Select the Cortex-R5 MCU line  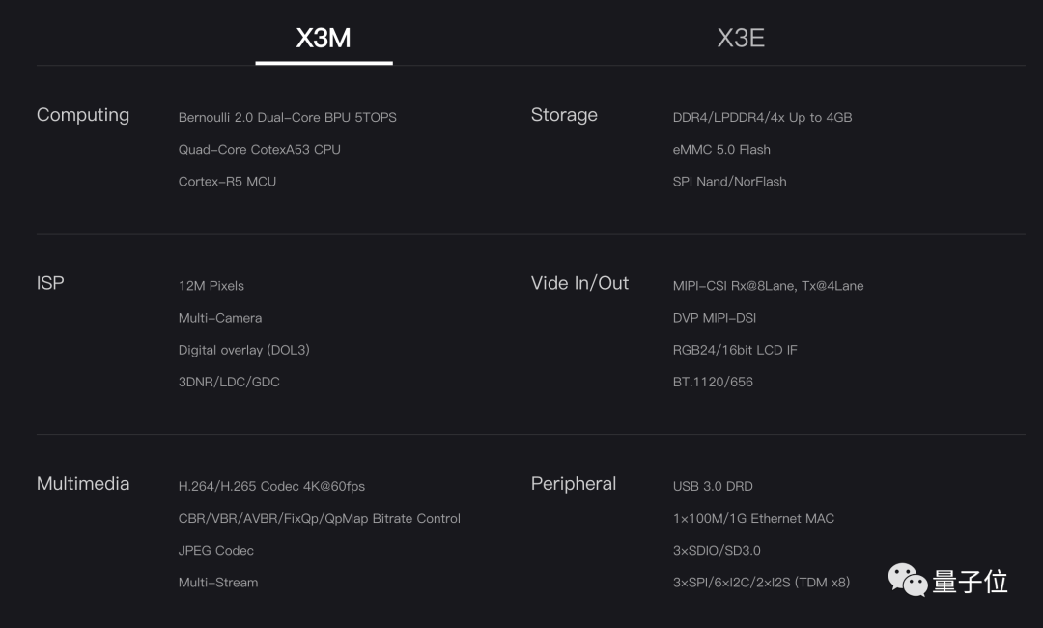click(x=227, y=181)
